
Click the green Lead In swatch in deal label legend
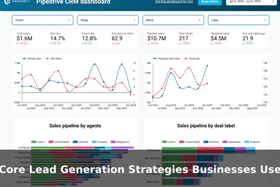(x=164, y=142)
